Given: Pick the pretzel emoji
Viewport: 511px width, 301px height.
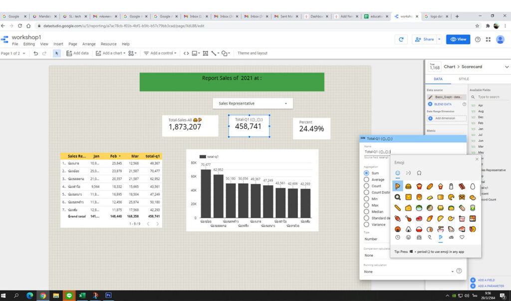Looking at the screenshot, I should (x=462, y=197).
